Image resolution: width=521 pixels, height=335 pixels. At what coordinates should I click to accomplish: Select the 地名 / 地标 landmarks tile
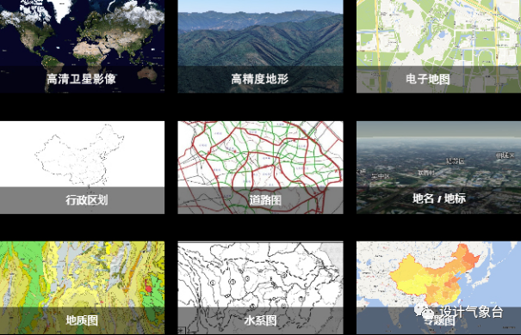tap(438, 167)
